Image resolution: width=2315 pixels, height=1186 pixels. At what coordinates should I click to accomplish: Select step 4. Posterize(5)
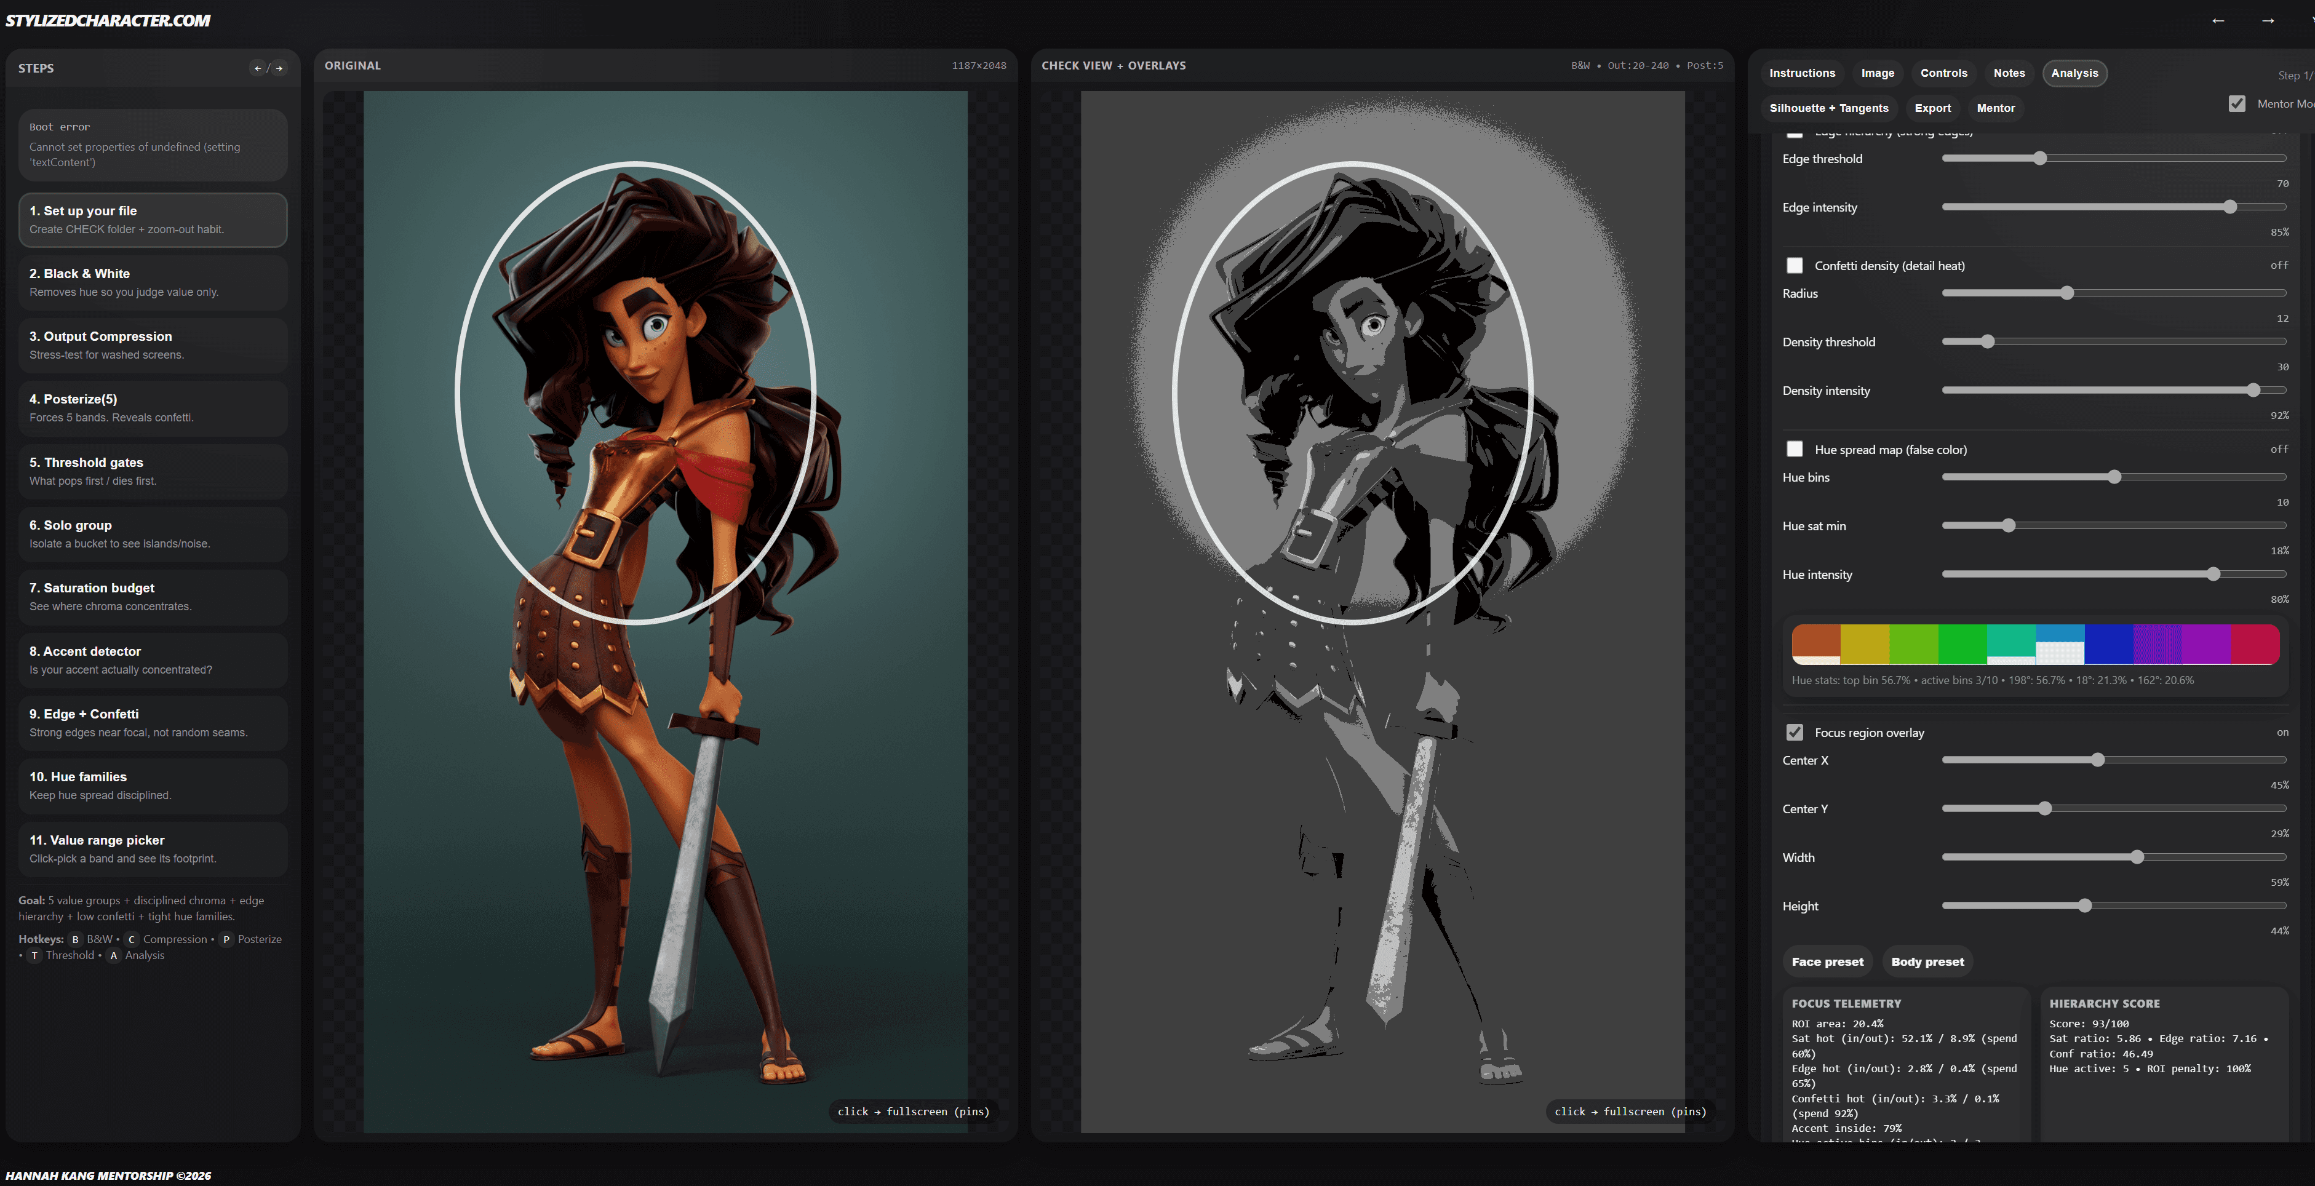pyautogui.click(x=153, y=408)
